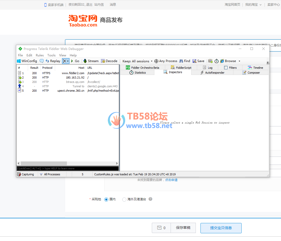Toggle Stream mode in the toolbar
Image resolution: width=281 pixels, height=241 pixels.
click(x=91, y=61)
